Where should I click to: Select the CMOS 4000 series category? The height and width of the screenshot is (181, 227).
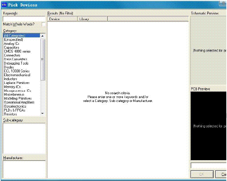17,52
